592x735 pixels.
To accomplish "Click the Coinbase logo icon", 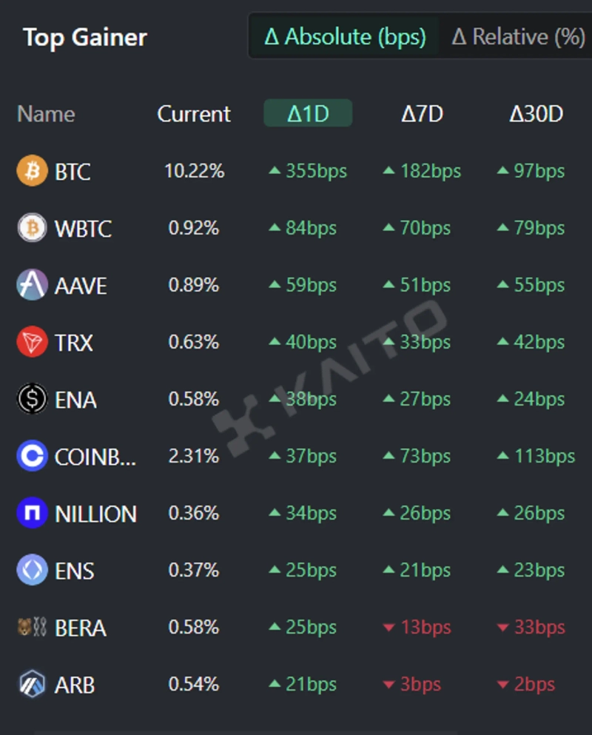I will pyautogui.click(x=32, y=457).
